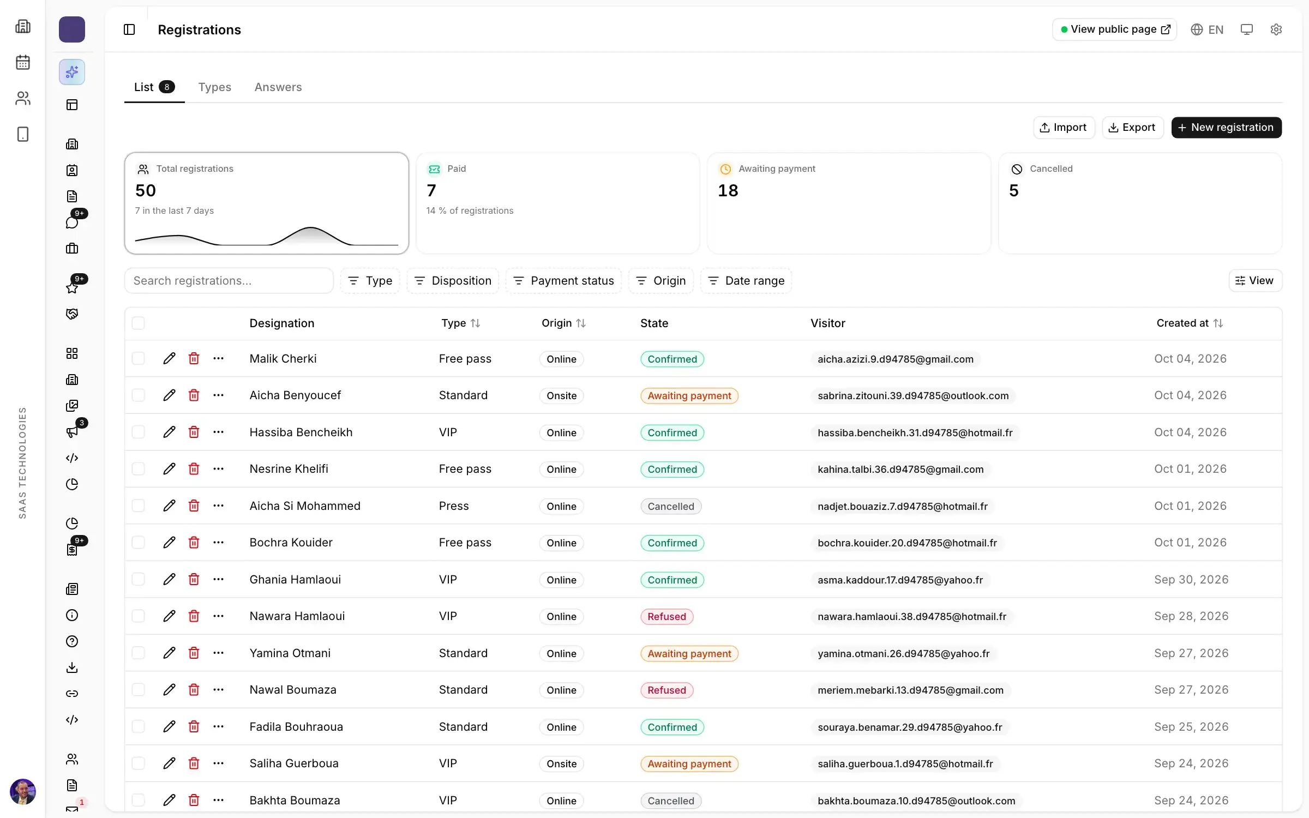The image size is (1309, 818).
Task: Focus the Search registrations input field
Action: click(x=229, y=280)
